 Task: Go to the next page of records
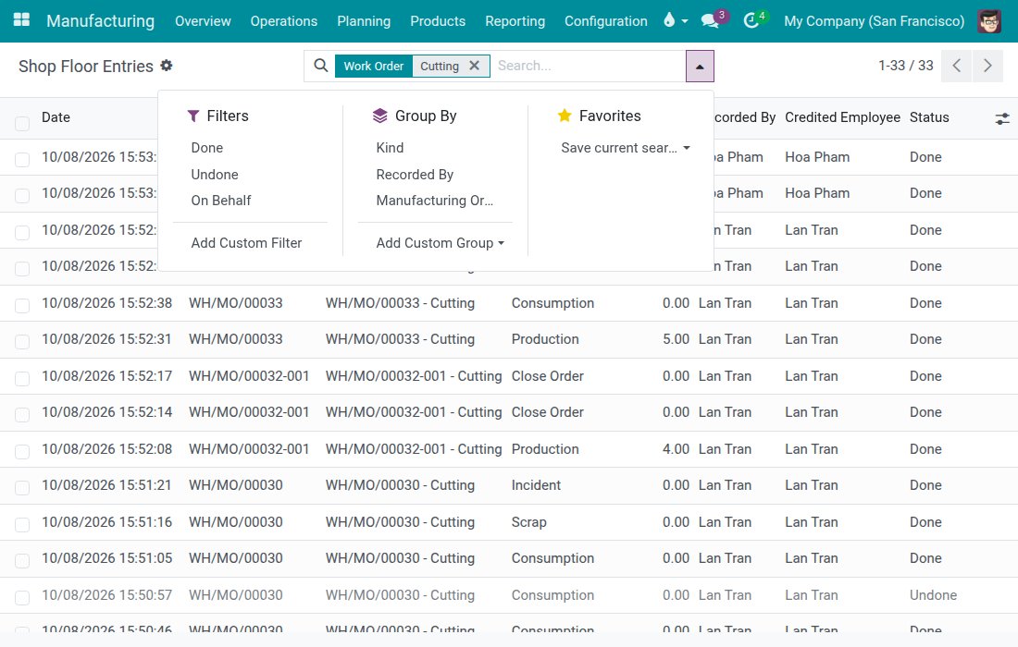(987, 66)
